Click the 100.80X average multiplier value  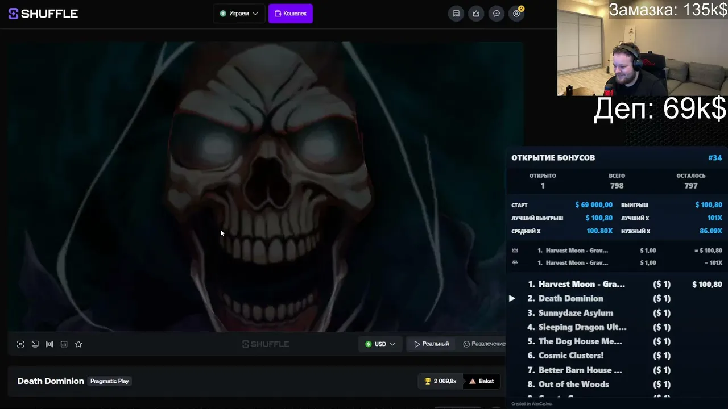[x=599, y=231]
